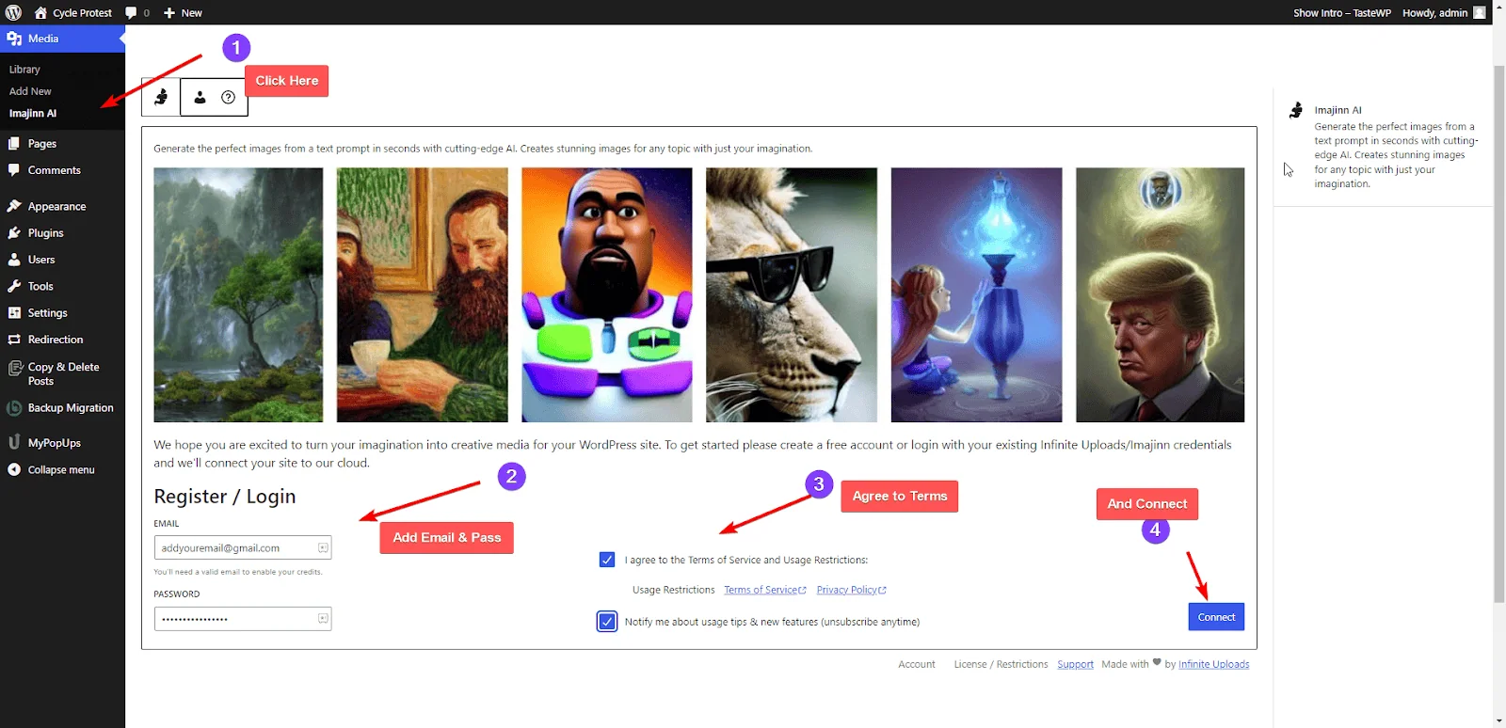Click the password input field
Viewport: 1506px width, 728px height.
[235, 619]
